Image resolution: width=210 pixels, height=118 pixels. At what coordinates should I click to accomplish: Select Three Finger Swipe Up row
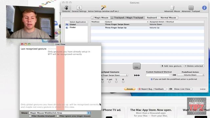pos(147,28)
